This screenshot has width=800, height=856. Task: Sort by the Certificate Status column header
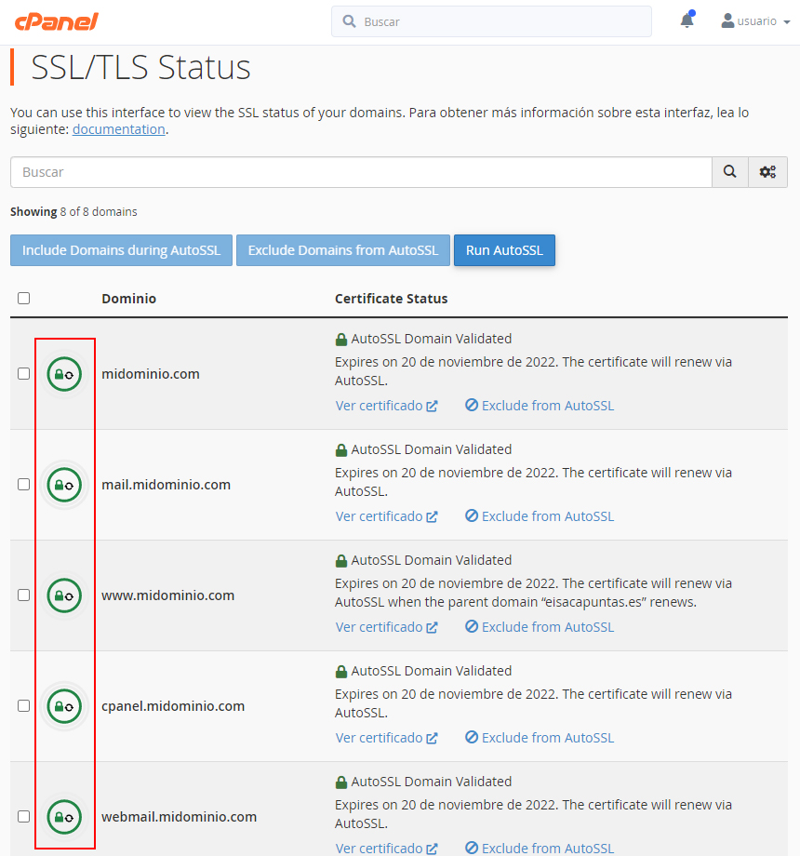pos(391,299)
